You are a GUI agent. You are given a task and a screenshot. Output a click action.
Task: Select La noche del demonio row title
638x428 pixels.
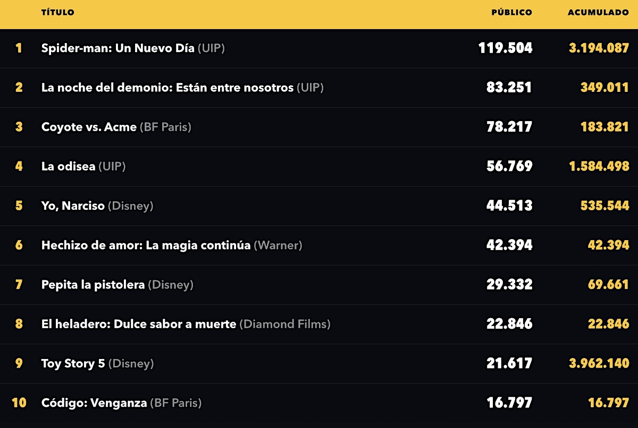167,87
